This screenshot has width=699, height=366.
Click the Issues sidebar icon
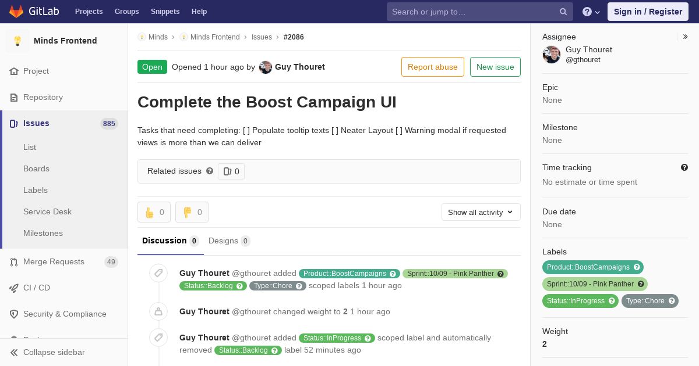14,123
